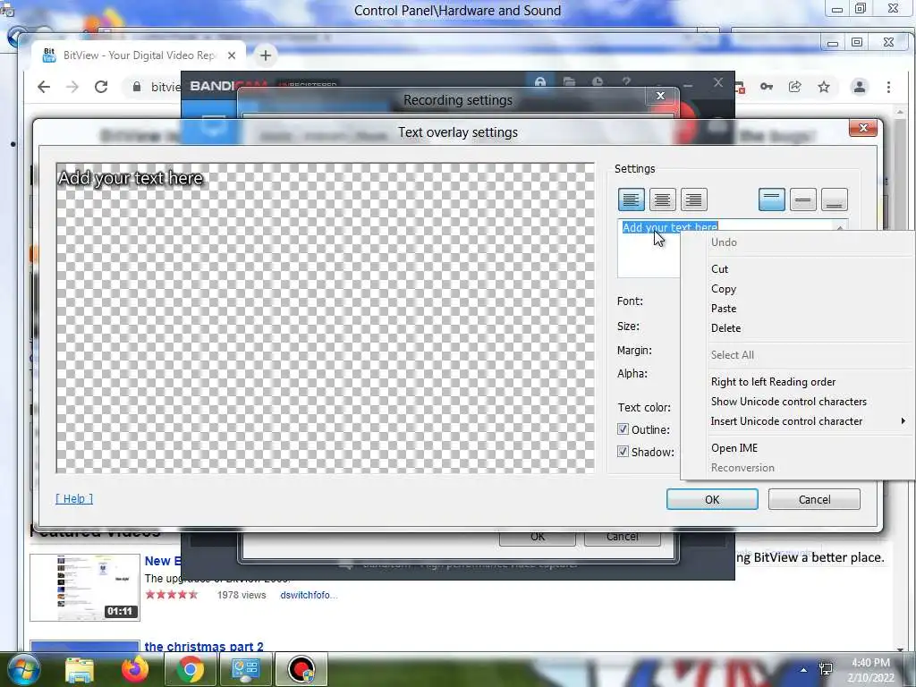Launch Firefox from the taskbar
The width and height of the screenshot is (916, 687).
tap(135, 669)
